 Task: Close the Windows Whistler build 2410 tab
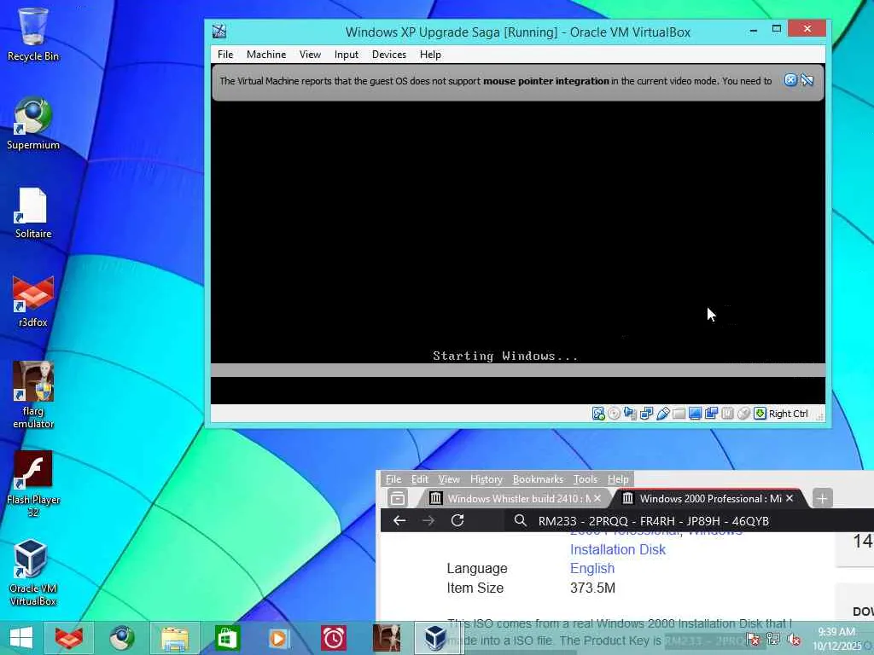point(597,498)
